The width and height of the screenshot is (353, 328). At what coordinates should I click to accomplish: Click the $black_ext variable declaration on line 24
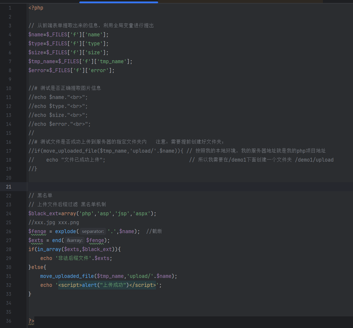click(43, 213)
